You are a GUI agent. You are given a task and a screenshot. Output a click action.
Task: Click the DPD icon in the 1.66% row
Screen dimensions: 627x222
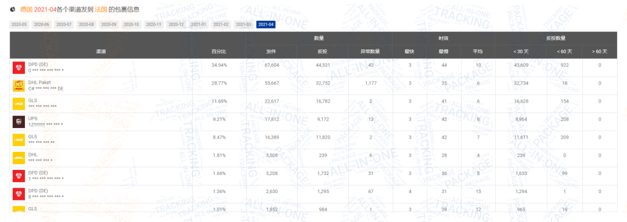(x=19, y=176)
